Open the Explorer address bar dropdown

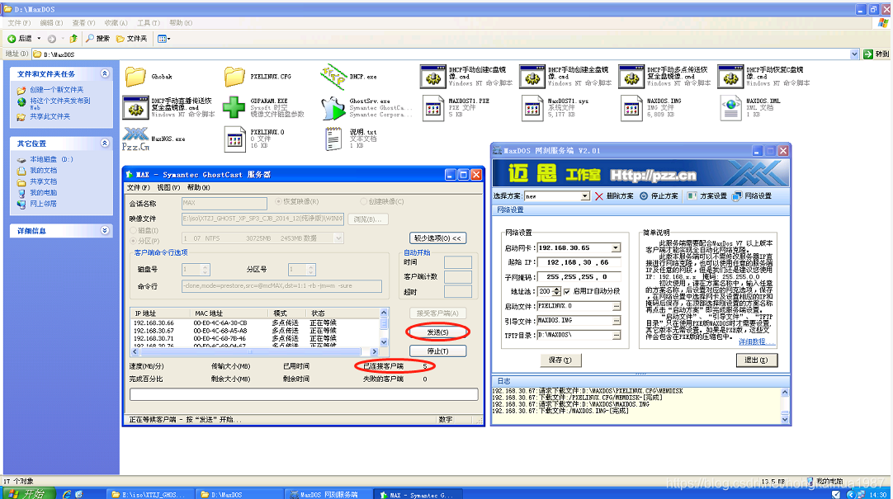point(854,54)
